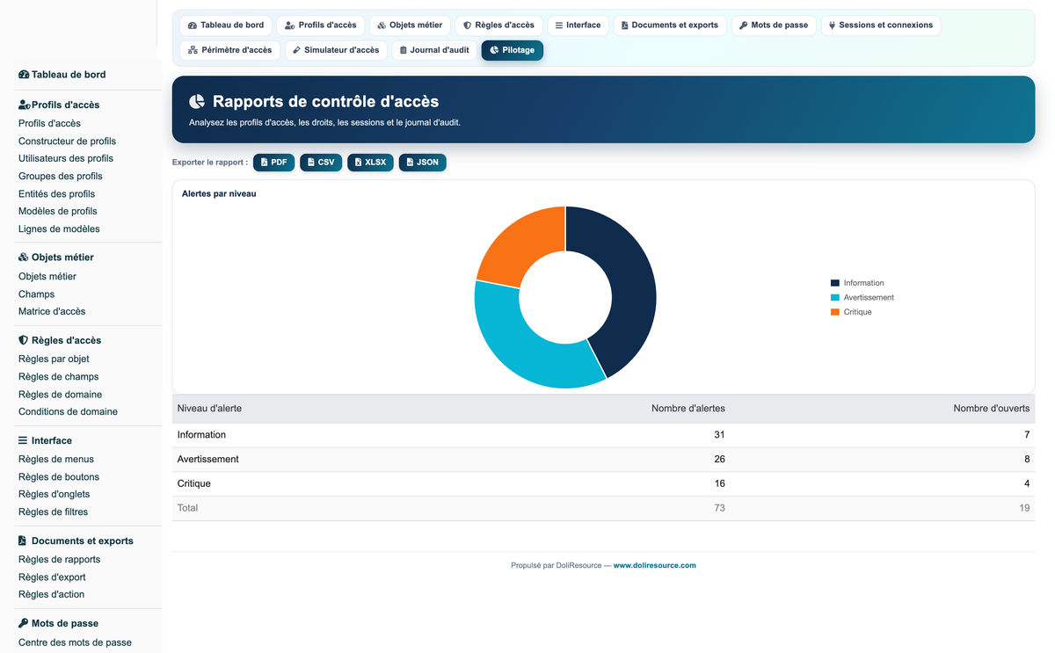The image size is (1055, 653).
Task: Switch to the Sessions et connexions tab
Action: (881, 25)
